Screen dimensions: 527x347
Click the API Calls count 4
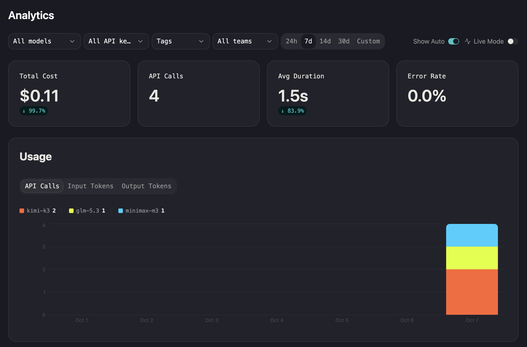154,96
